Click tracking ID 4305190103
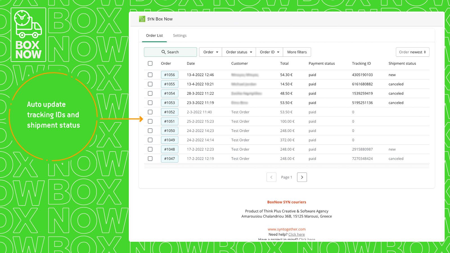 [362, 75]
